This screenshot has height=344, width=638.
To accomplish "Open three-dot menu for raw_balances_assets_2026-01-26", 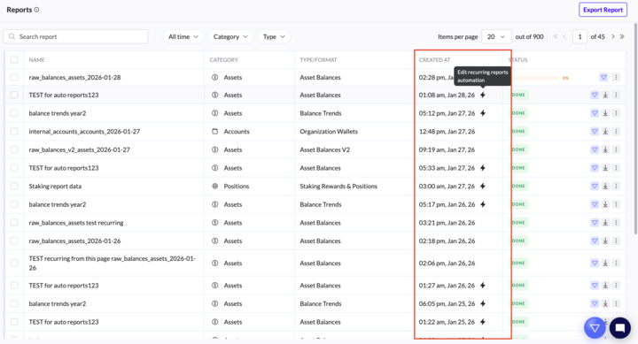I will click(x=616, y=241).
